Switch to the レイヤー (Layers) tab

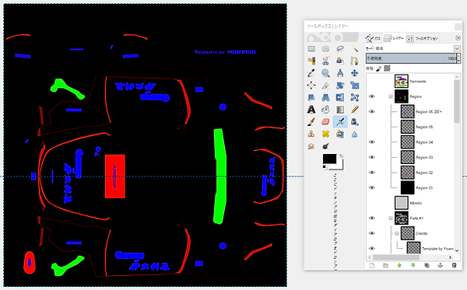click(x=394, y=38)
